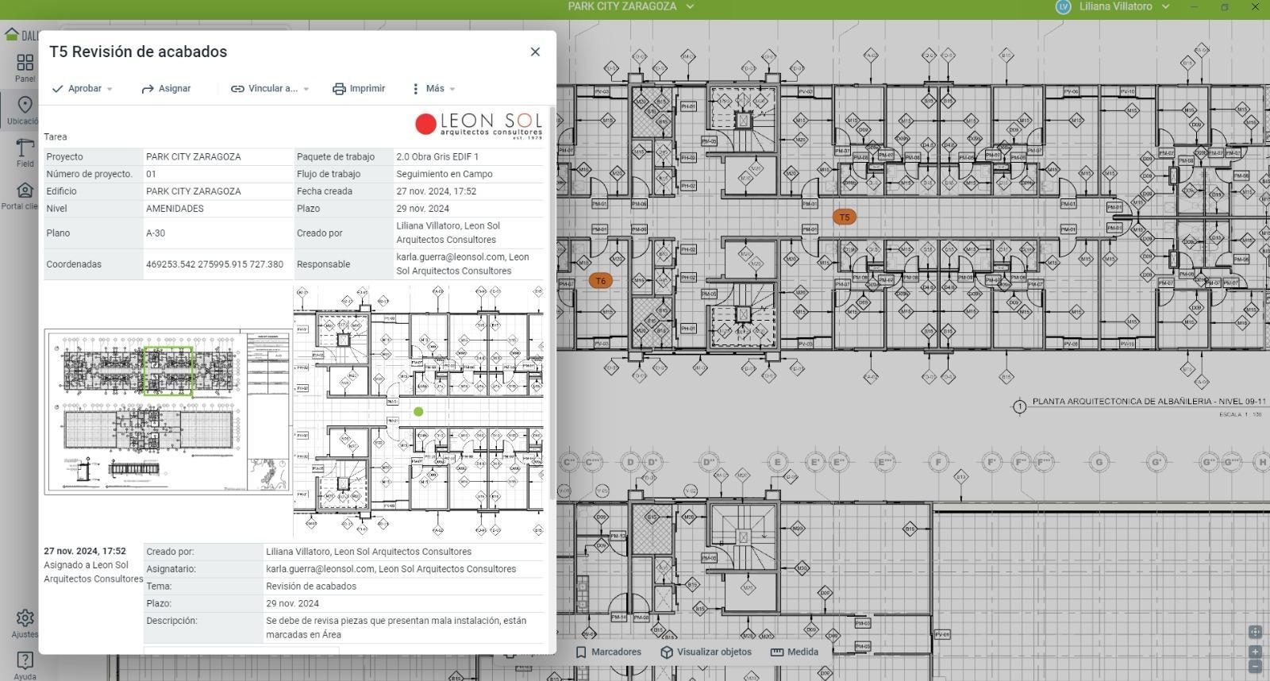Viewport: 1270px width, 681px height.
Task: Click the Leon Sol arquitectos logo
Action: (x=479, y=125)
